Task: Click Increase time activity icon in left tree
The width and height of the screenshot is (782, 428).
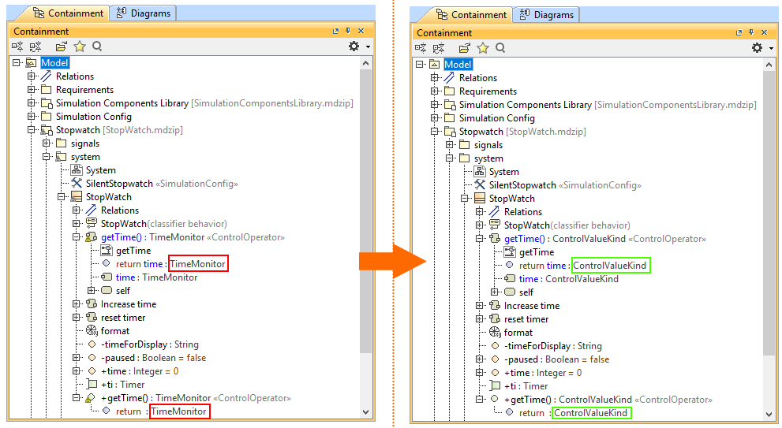Action: point(92,304)
